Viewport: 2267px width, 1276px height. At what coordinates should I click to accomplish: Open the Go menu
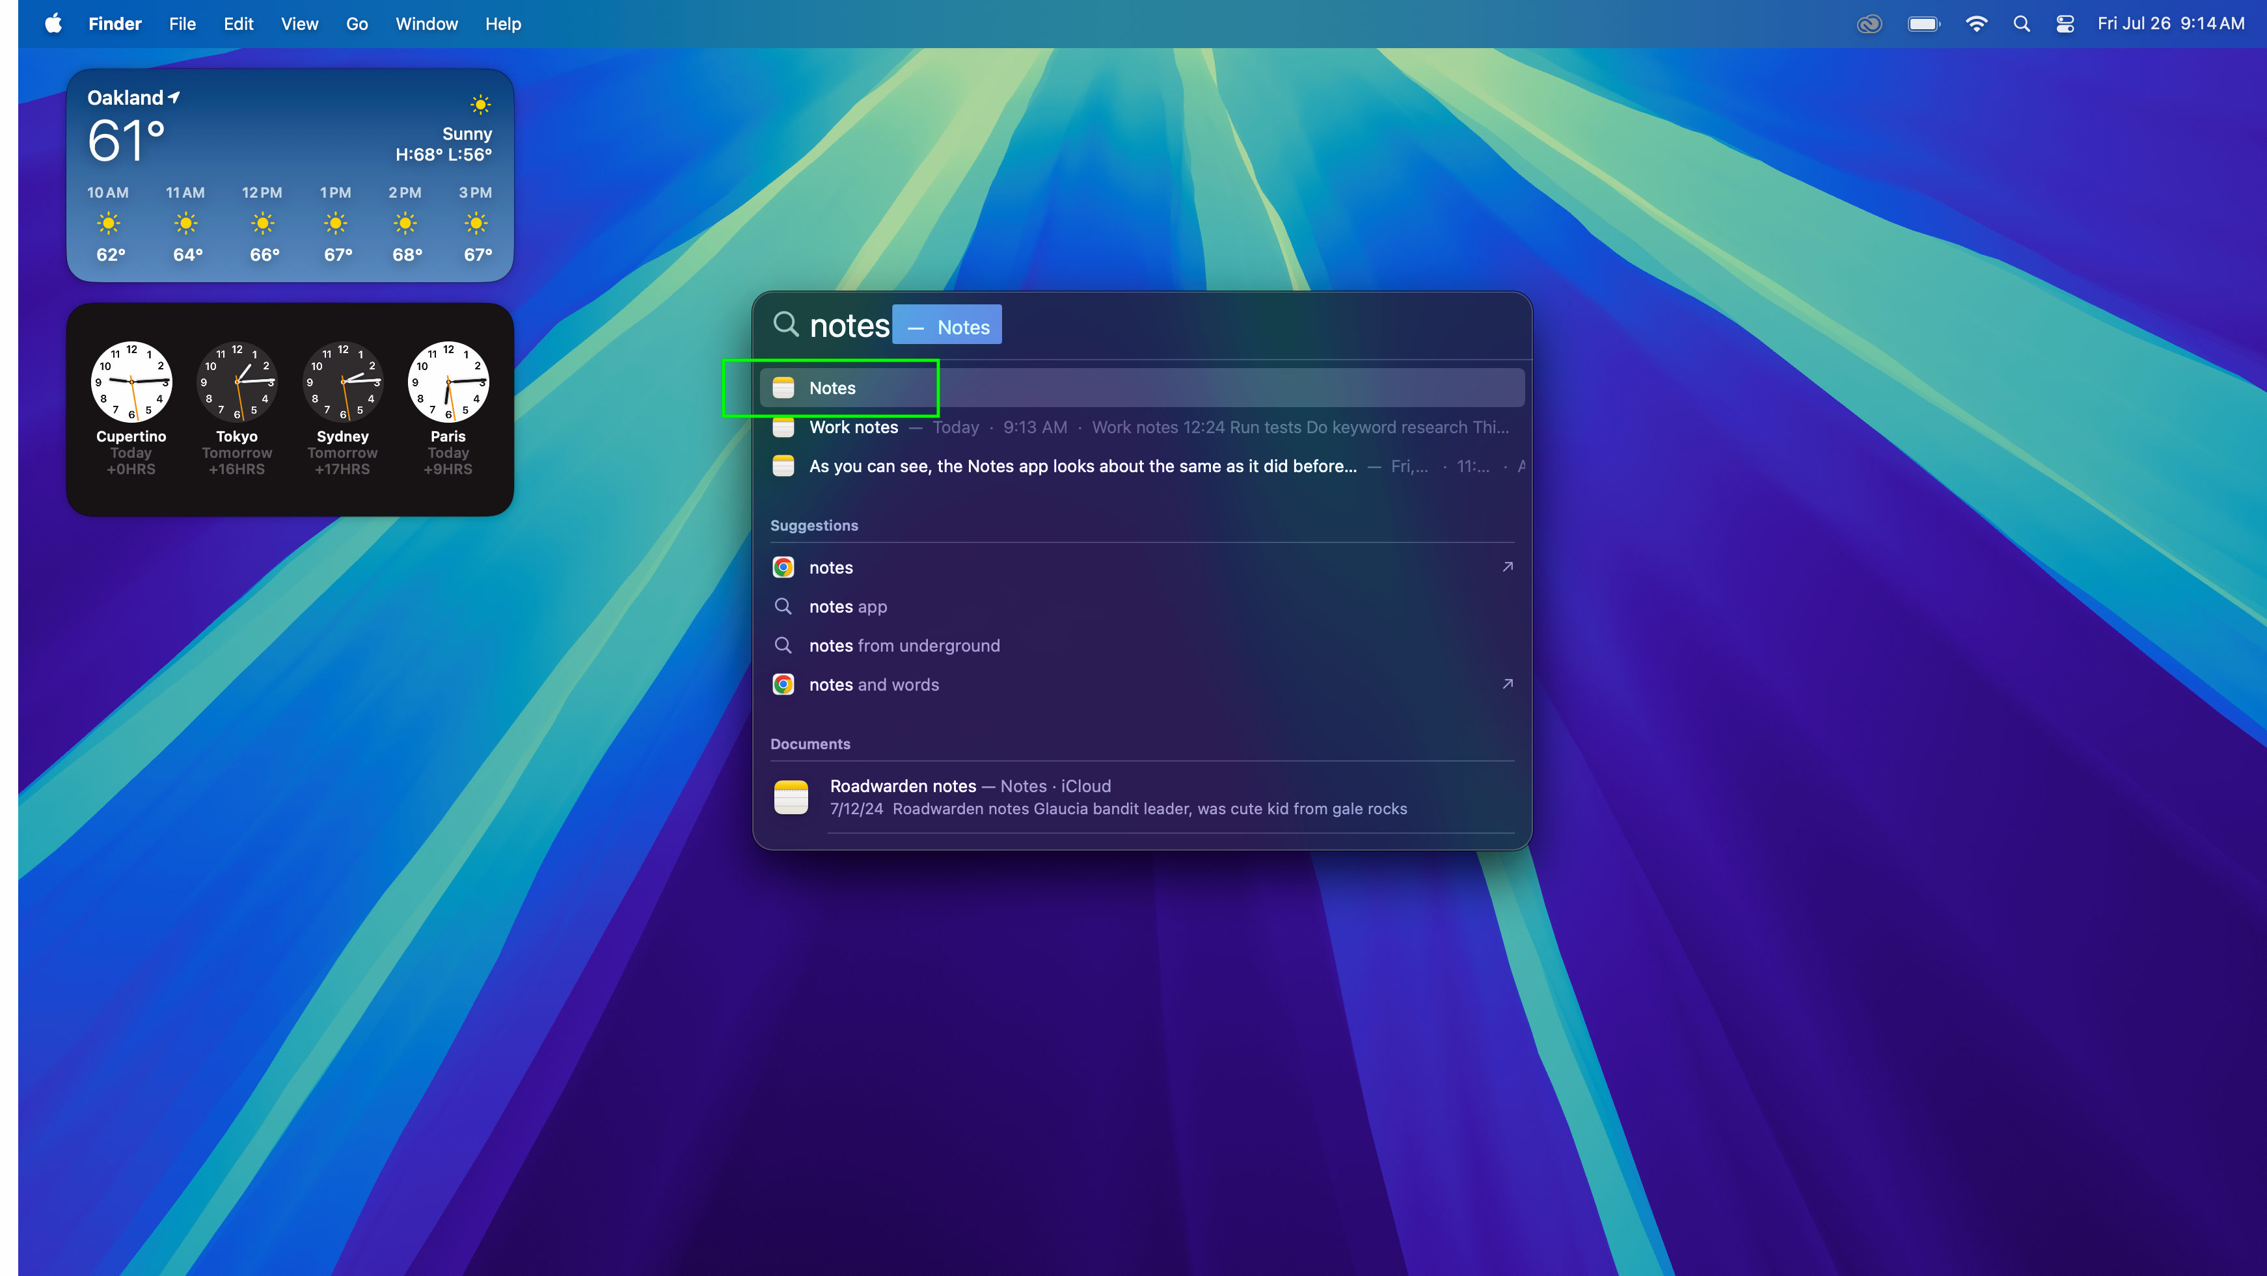(x=357, y=24)
